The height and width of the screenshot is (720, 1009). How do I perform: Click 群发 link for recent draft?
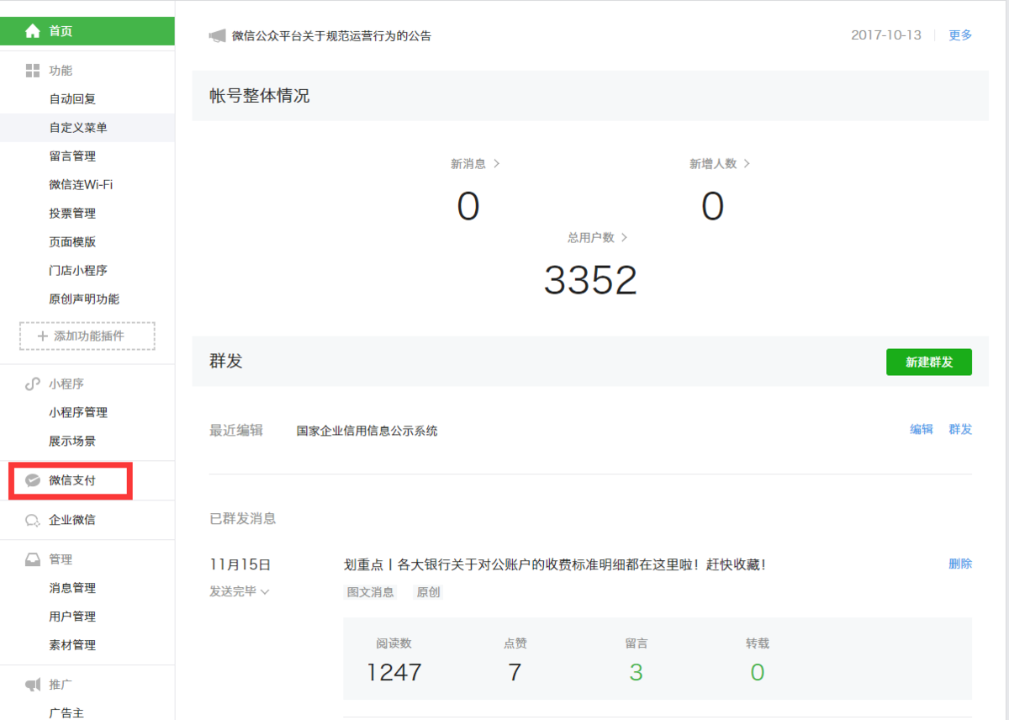960,429
